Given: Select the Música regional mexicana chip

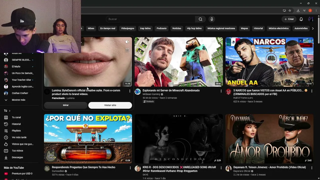Looking at the screenshot, I should (x=221, y=28).
